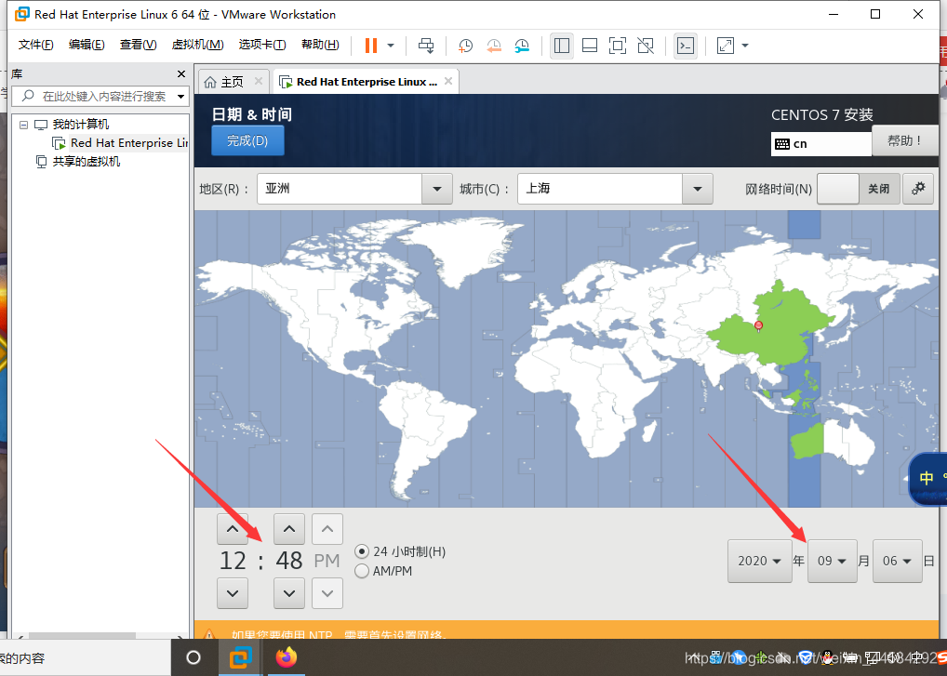Open Firefox from the taskbar
The width and height of the screenshot is (947, 676).
coord(287,657)
